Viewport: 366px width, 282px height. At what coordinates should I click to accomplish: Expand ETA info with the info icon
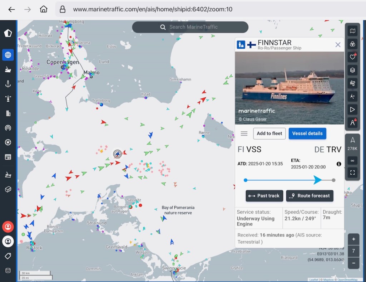tap(338, 164)
